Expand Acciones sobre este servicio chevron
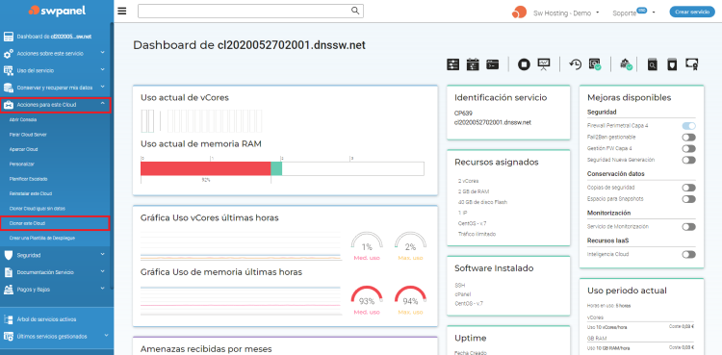 click(x=102, y=53)
